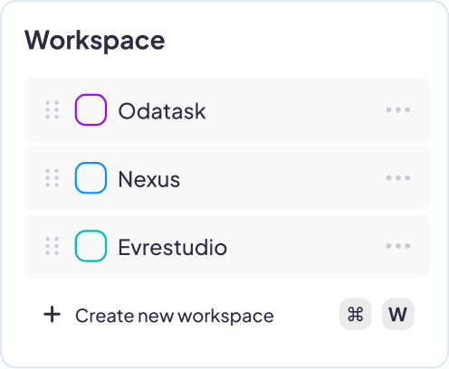This screenshot has width=449, height=369.
Task: Click the plus icon for new workspace
Action: (x=53, y=315)
